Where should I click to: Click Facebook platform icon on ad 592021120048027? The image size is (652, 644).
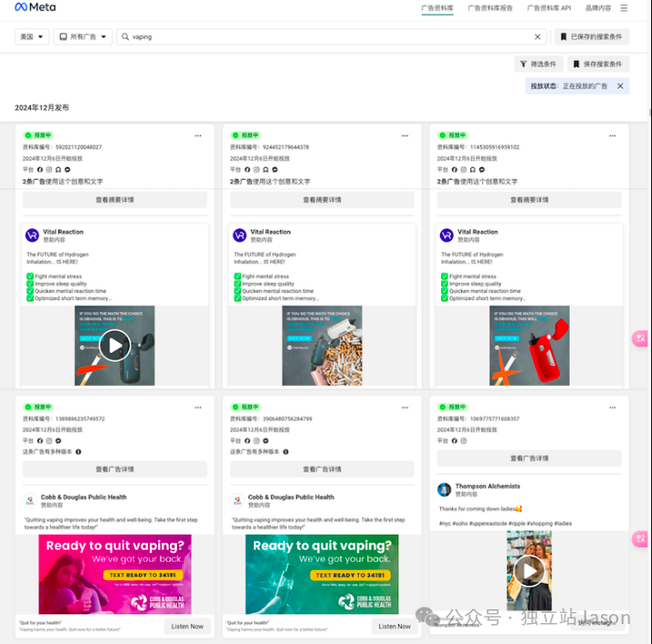pyautogui.click(x=40, y=170)
